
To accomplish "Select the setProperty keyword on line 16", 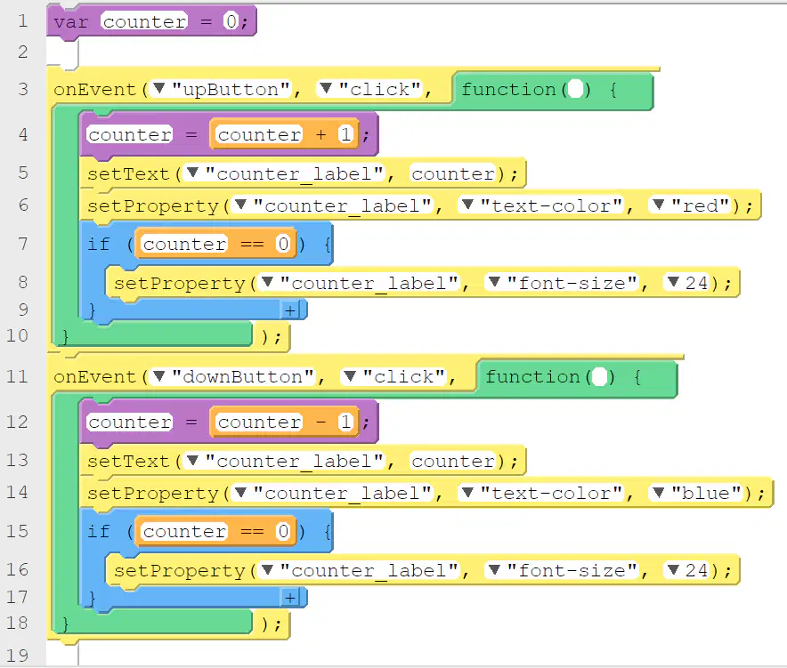I will click(180, 571).
